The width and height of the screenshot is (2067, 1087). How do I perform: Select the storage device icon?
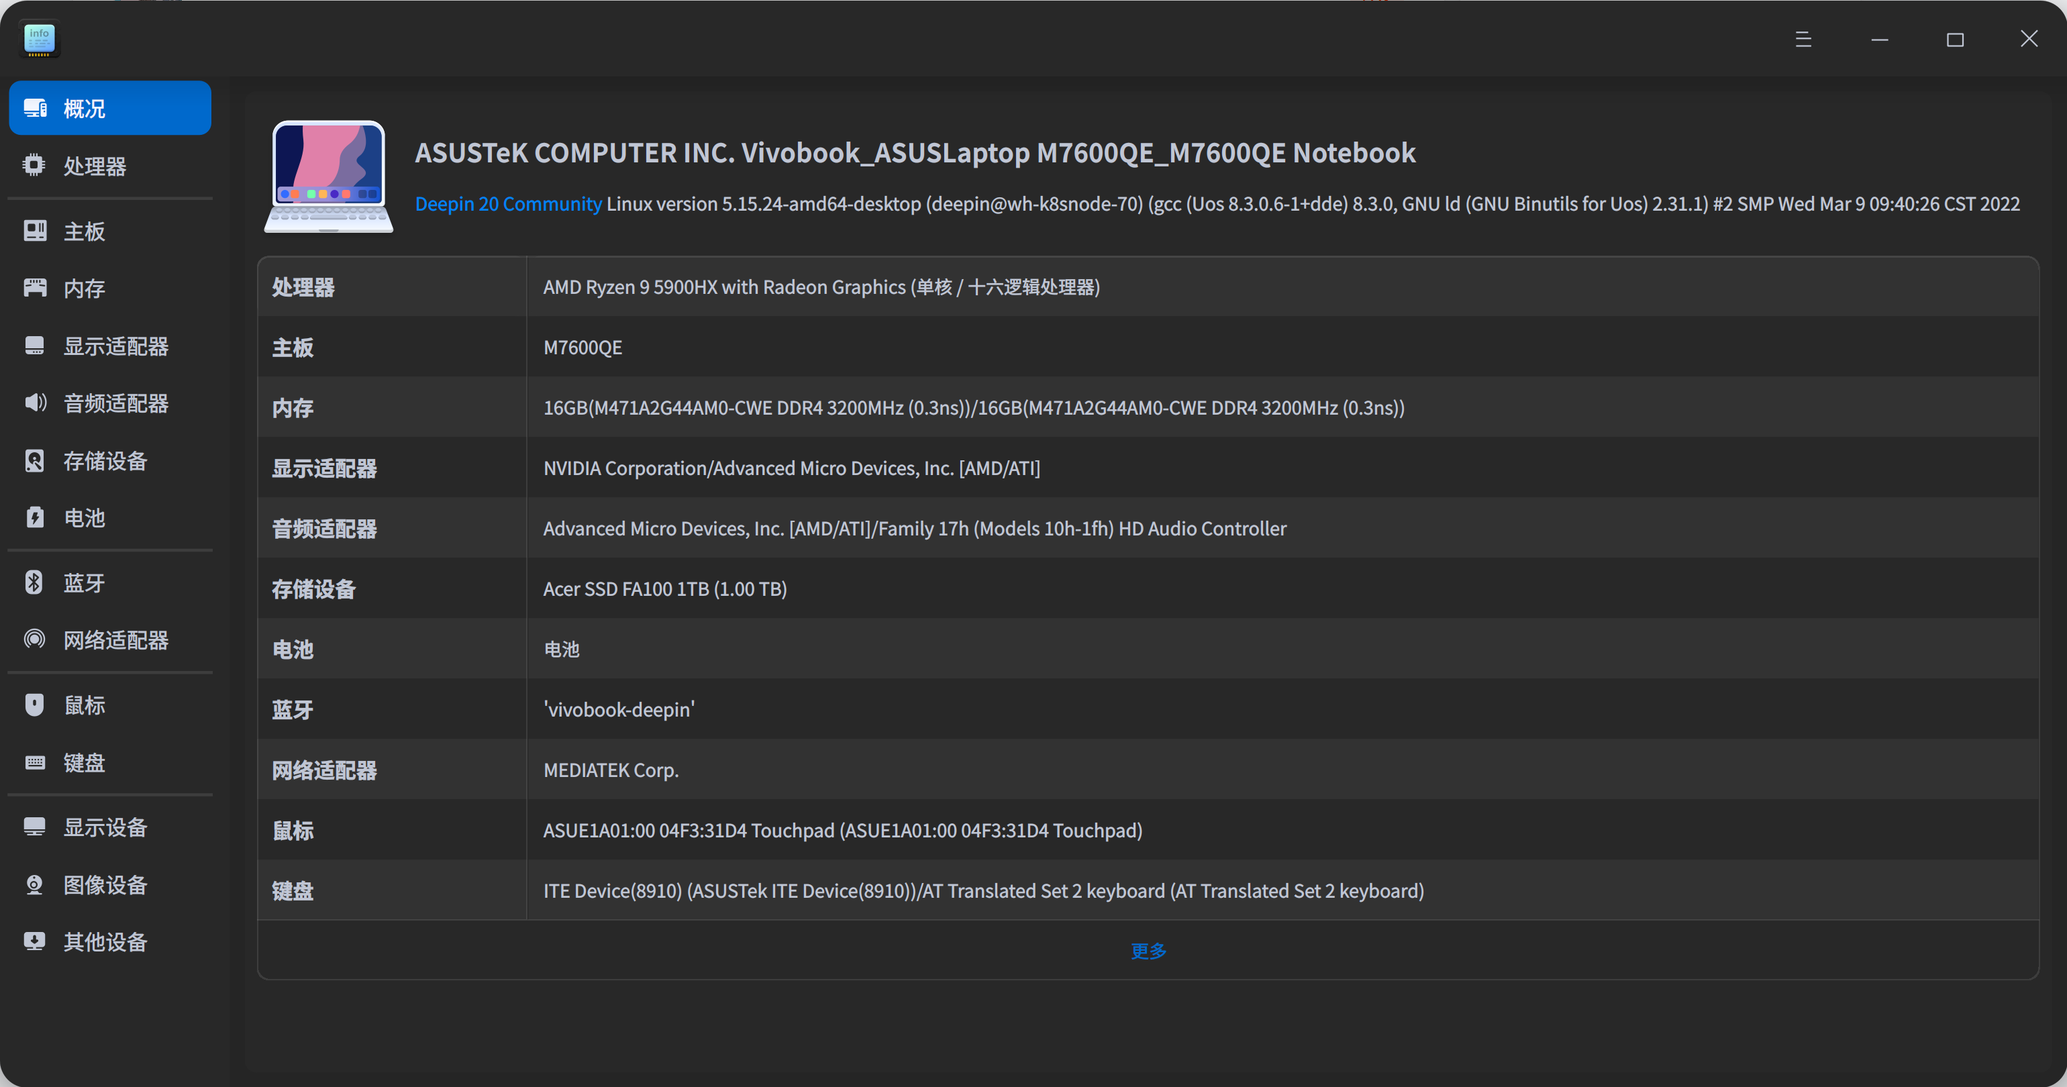point(34,460)
